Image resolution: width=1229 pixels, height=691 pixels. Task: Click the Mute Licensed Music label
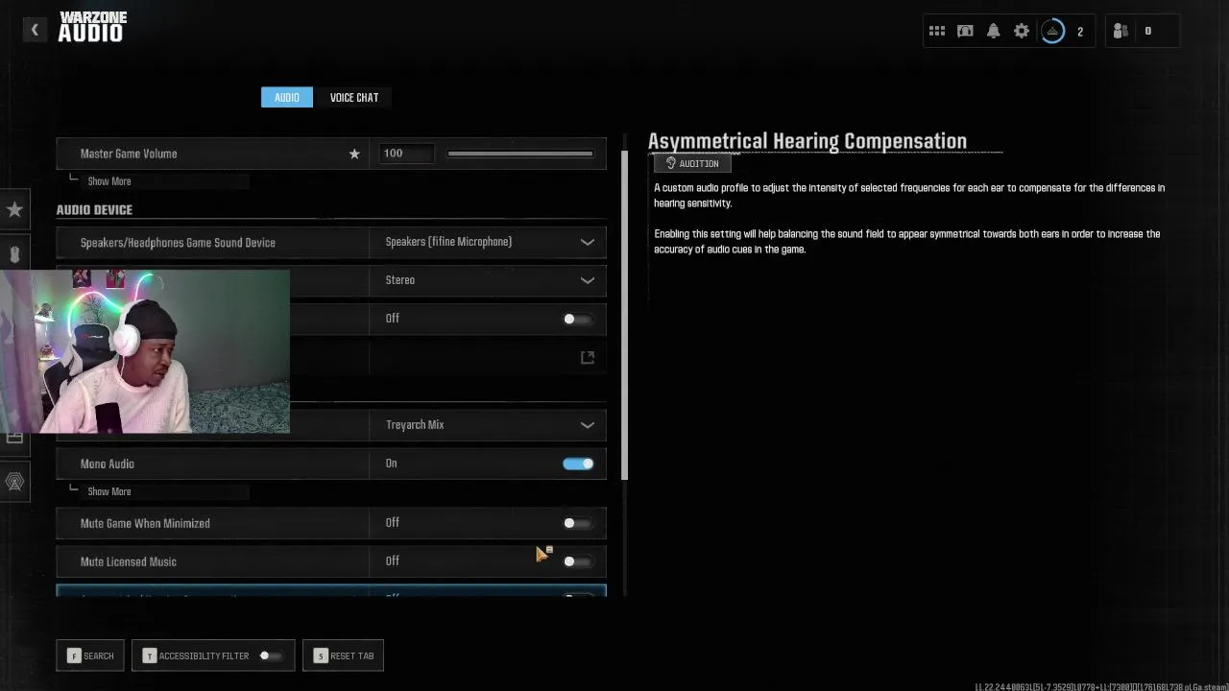(129, 561)
